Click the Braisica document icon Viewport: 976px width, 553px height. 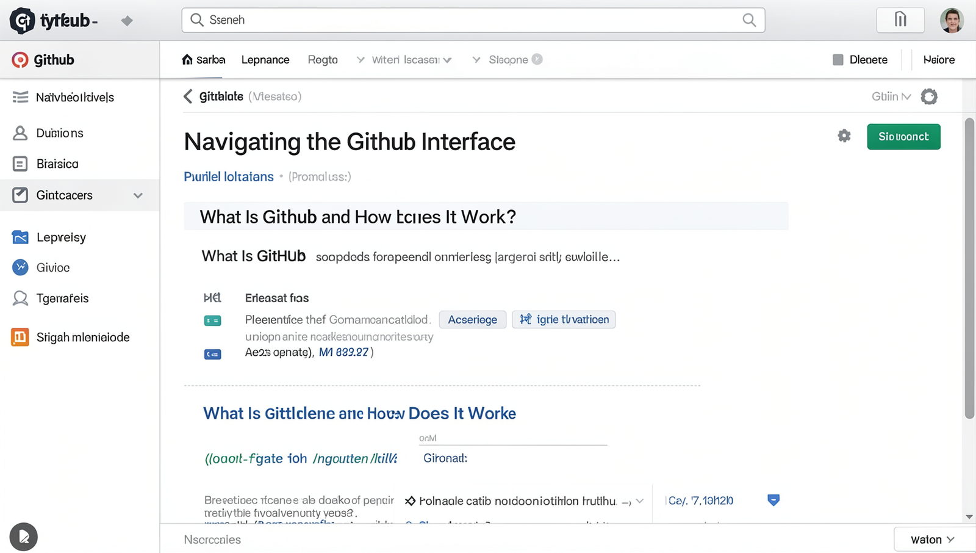pyautogui.click(x=20, y=164)
